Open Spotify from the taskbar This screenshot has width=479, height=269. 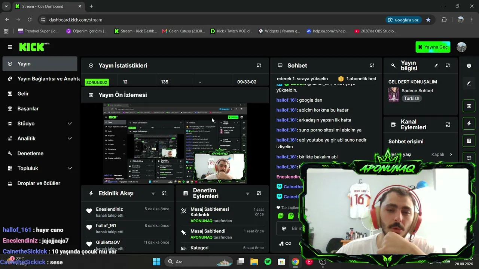268,262
